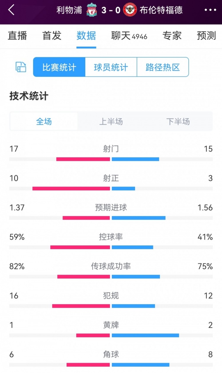Open the 专家 experts section

(172, 36)
